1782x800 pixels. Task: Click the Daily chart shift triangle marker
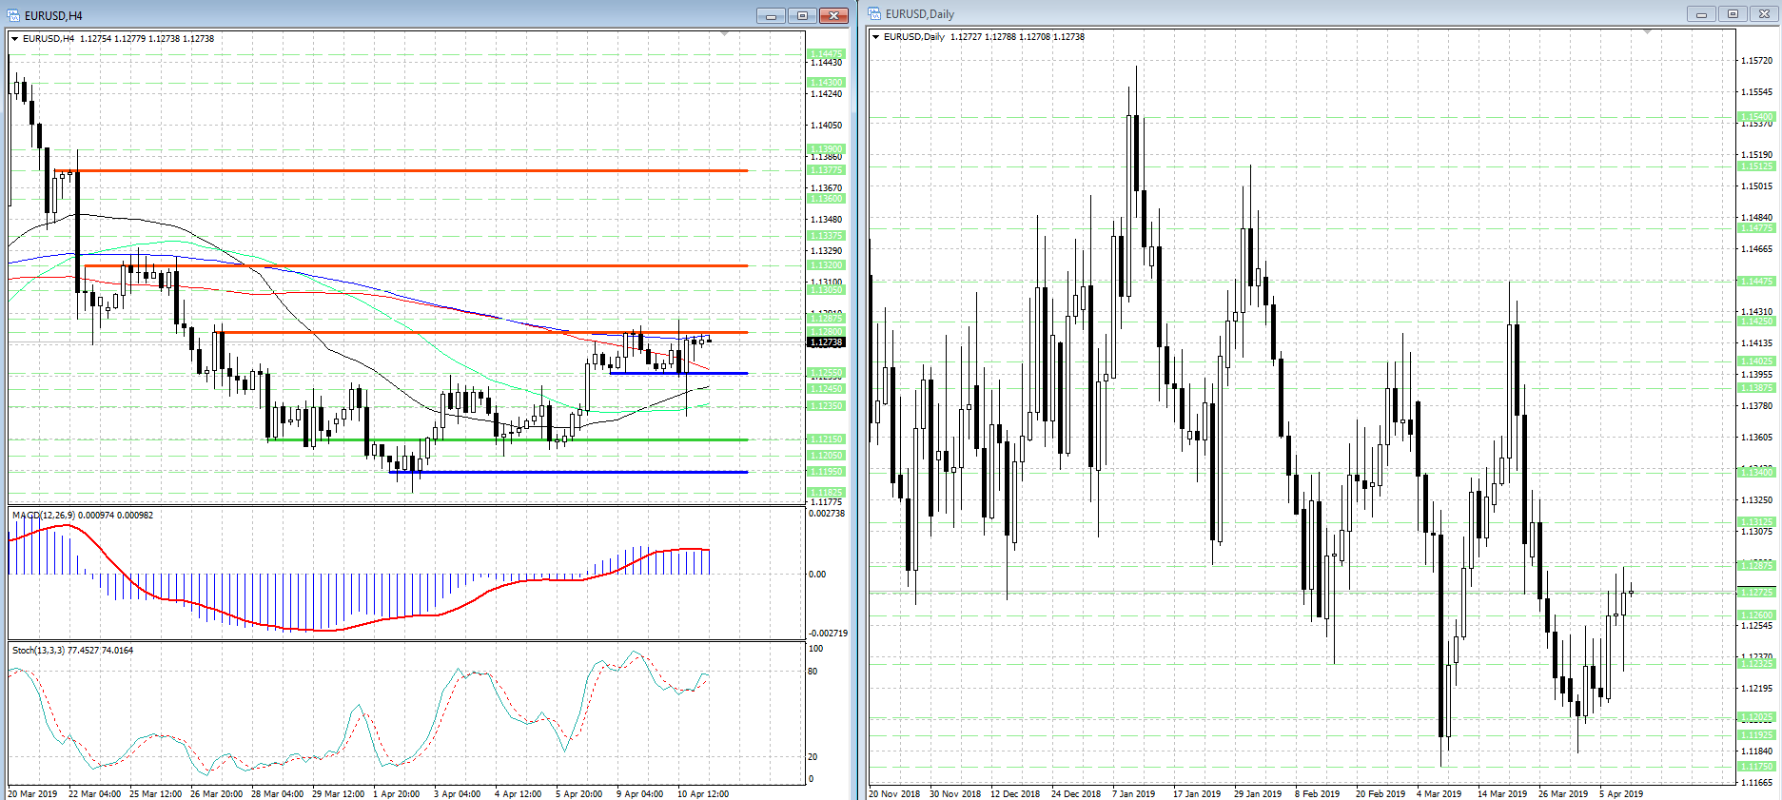tap(1647, 32)
